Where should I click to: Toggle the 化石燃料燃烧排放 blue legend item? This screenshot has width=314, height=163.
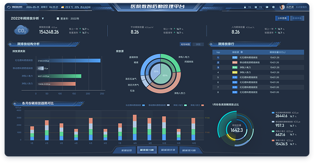(135, 105)
